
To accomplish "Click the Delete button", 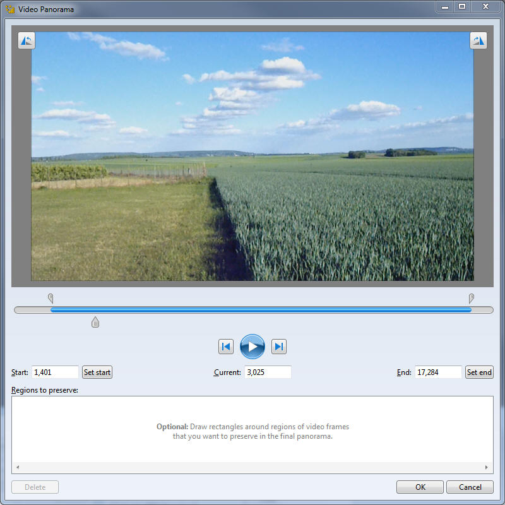I will coord(35,487).
